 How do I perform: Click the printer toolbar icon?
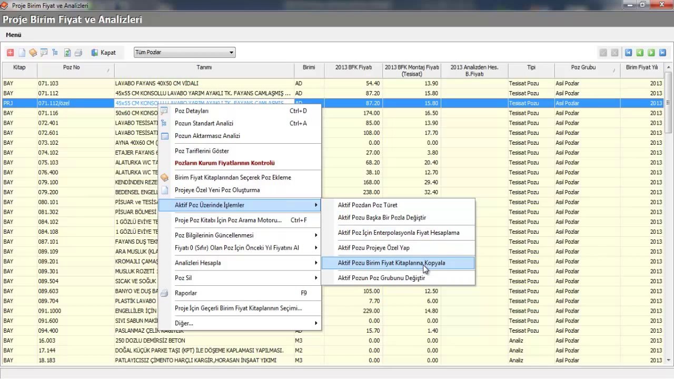click(78, 53)
